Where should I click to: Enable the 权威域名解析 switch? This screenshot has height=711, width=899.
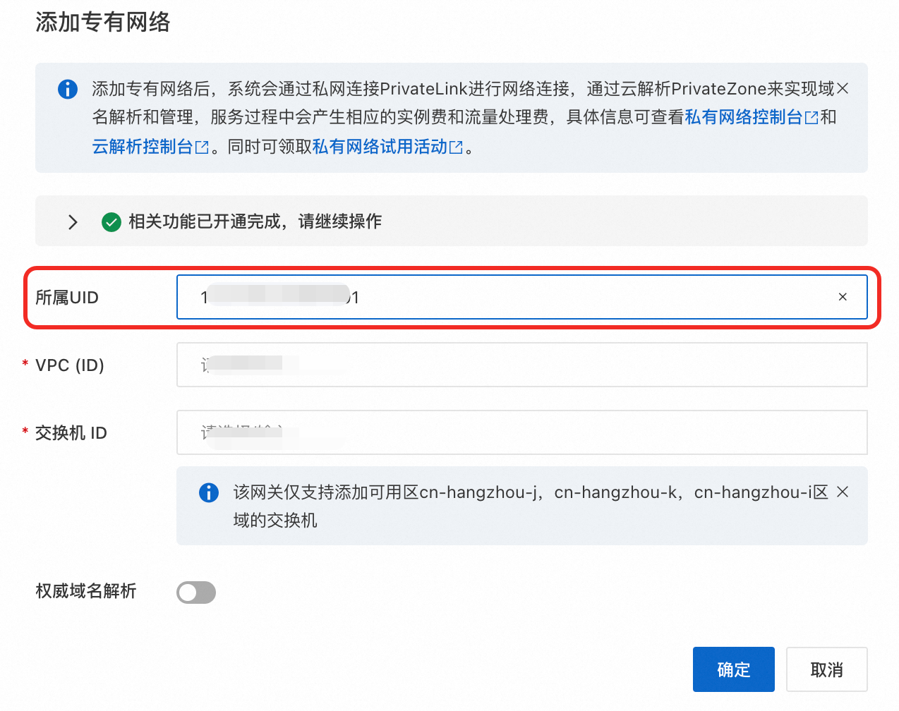click(196, 592)
